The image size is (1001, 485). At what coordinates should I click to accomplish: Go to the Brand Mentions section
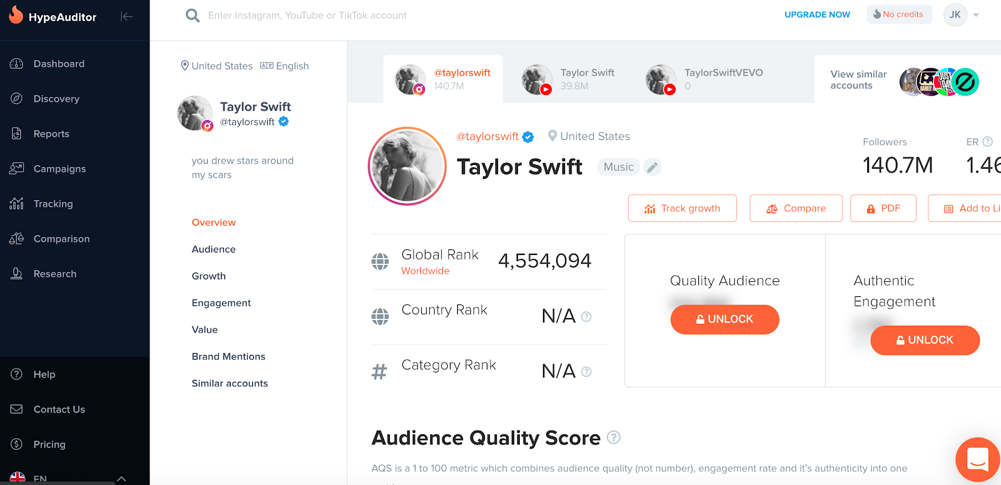[x=228, y=357]
